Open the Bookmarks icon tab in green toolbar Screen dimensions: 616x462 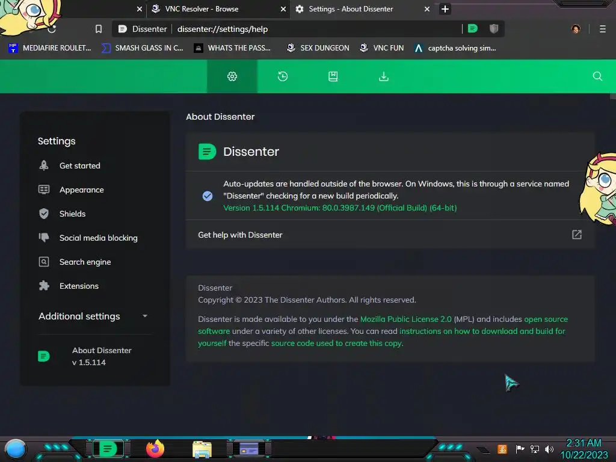pos(333,76)
